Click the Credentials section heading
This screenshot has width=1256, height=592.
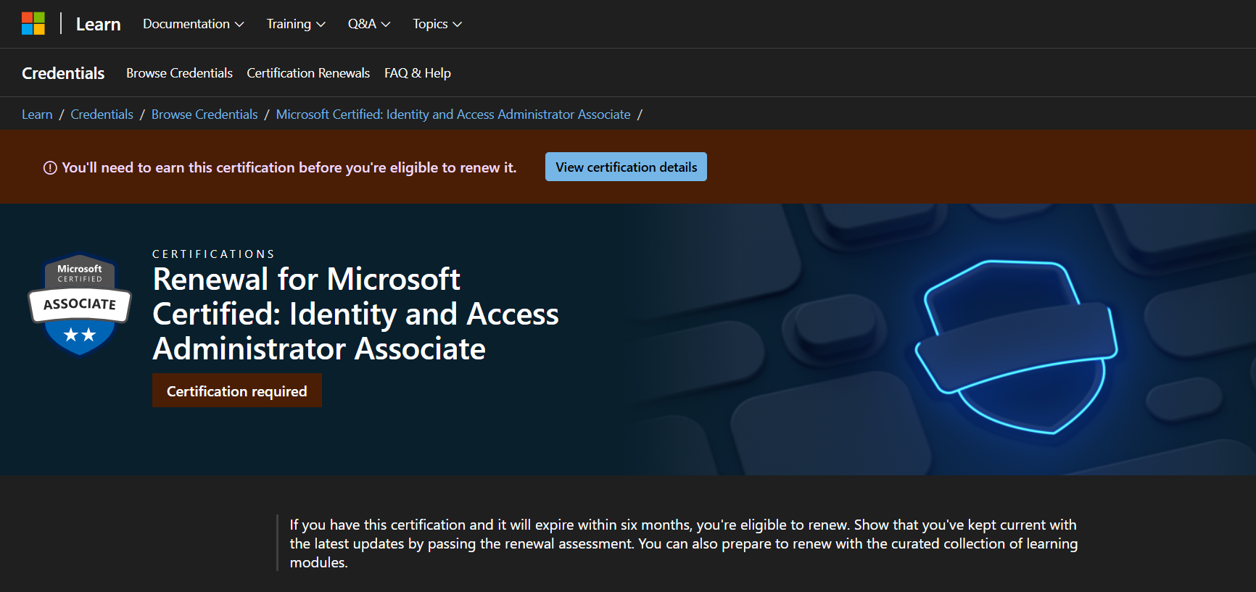point(63,73)
